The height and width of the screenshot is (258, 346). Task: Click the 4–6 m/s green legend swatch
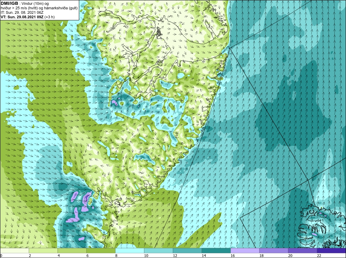pyautogui.click(x=72, y=250)
